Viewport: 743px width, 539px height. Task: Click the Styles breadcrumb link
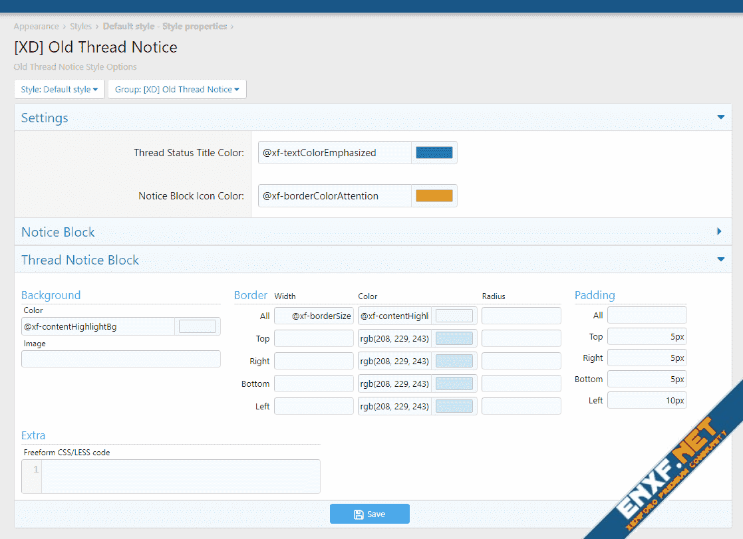pyautogui.click(x=80, y=27)
